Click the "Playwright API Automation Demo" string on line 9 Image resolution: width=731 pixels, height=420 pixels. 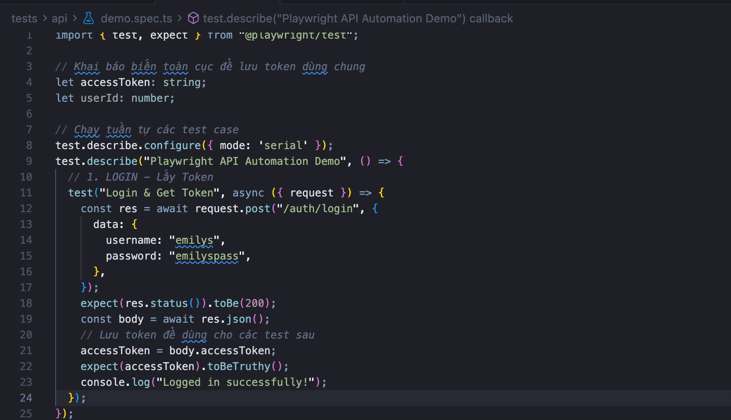tap(245, 161)
